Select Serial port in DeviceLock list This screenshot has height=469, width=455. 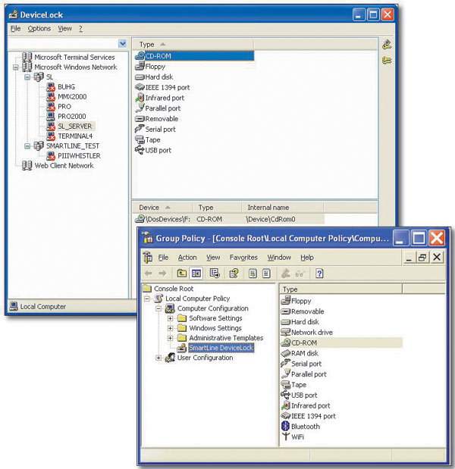(x=155, y=130)
